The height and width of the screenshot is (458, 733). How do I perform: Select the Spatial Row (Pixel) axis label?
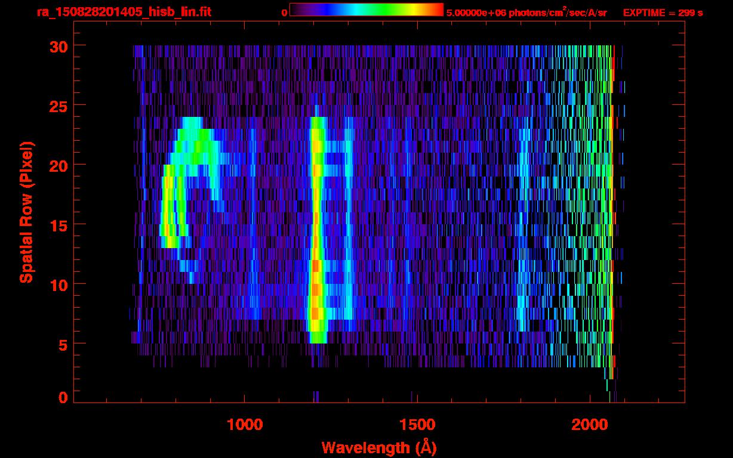pyautogui.click(x=26, y=212)
